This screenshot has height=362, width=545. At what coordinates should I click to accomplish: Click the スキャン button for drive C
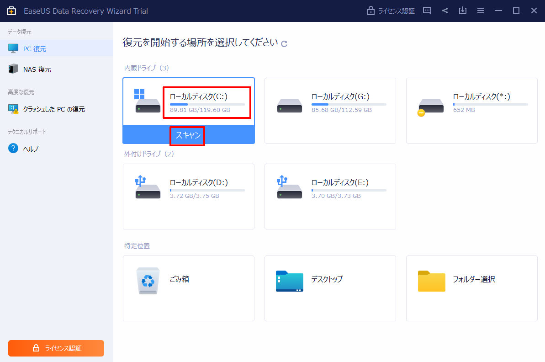[x=188, y=136]
